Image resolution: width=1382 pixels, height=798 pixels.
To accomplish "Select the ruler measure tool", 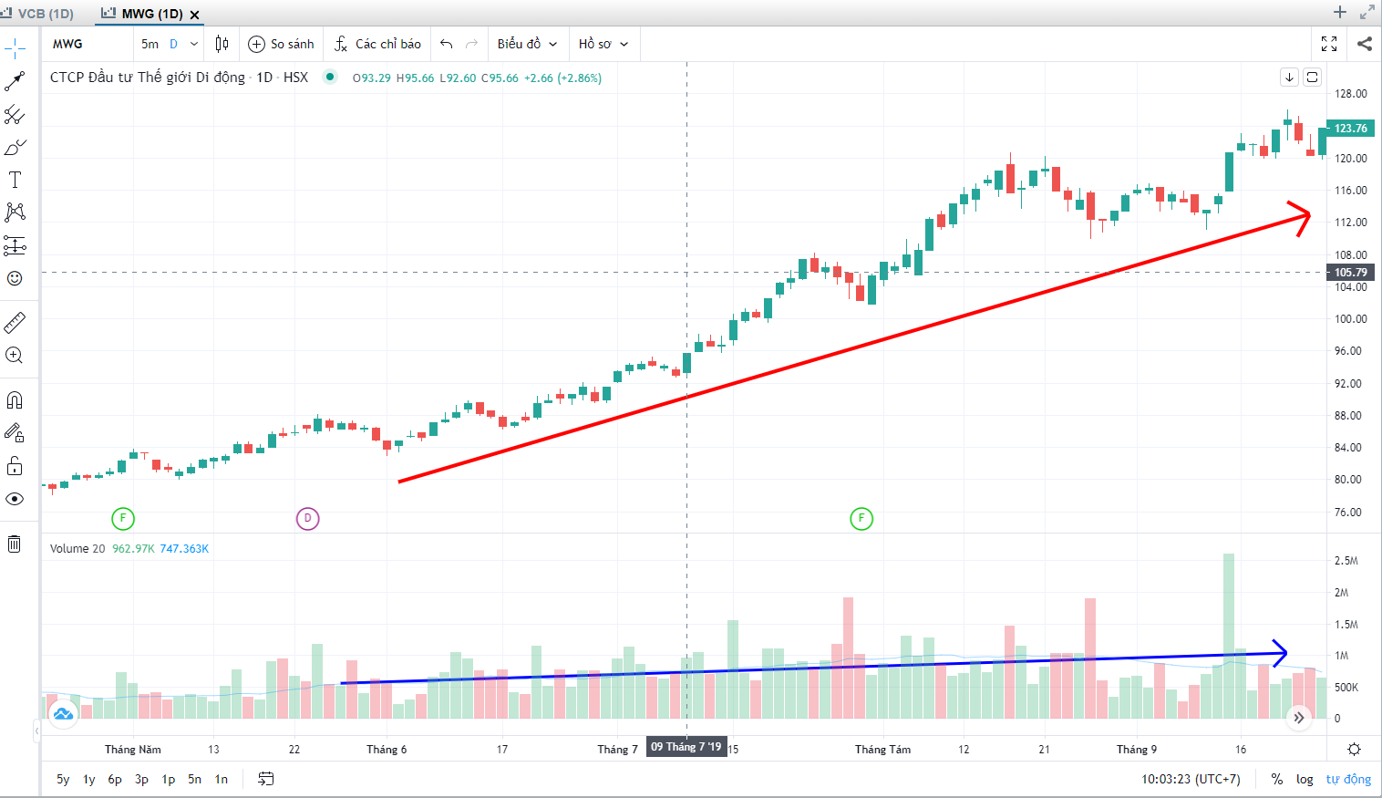I will (x=15, y=323).
